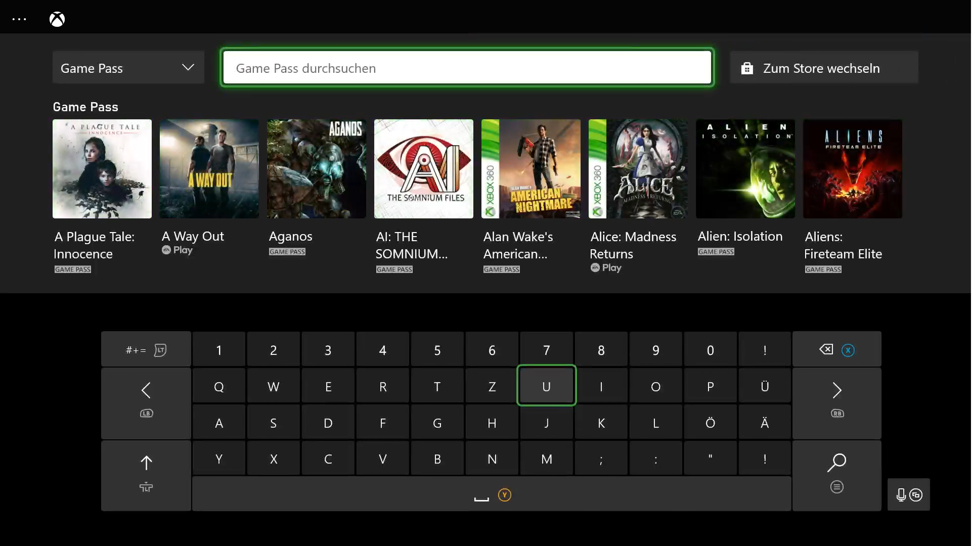This screenshot has width=972, height=546.
Task: Tap the number 5 key
Action: 437,350
